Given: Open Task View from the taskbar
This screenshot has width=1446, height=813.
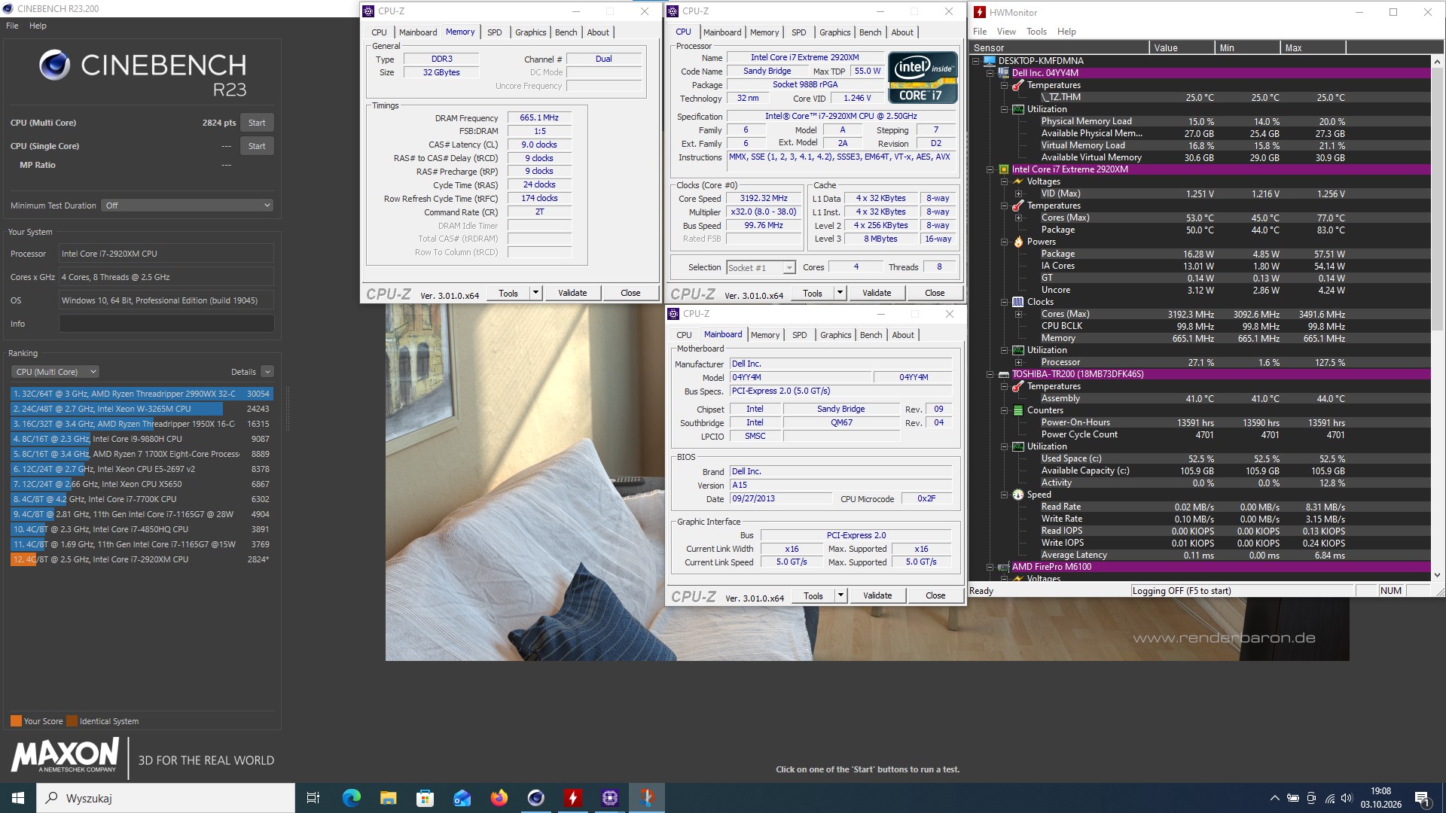Looking at the screenshot, I should click(x=313, y=798).
